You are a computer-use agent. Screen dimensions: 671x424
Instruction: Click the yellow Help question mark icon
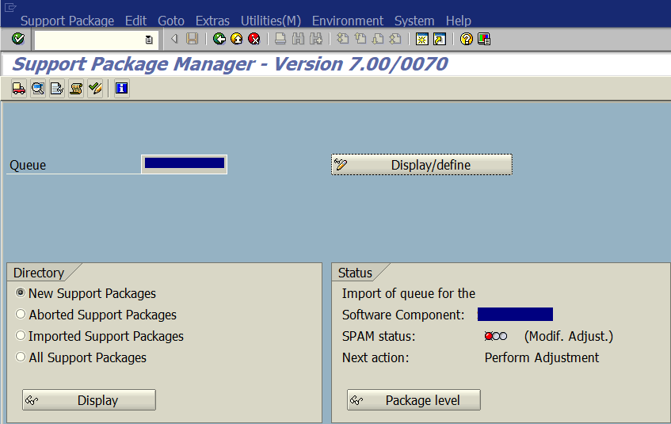coord(466,39)
